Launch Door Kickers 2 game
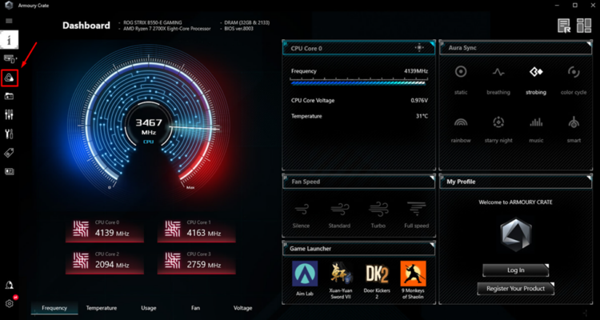Screen dimensions: 600x320 pos(377,280)
